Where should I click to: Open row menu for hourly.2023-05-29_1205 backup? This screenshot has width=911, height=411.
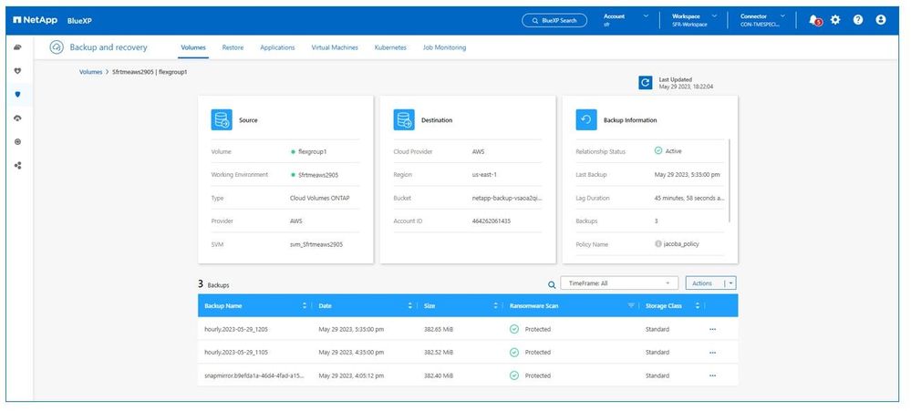(x=712, y=329)
